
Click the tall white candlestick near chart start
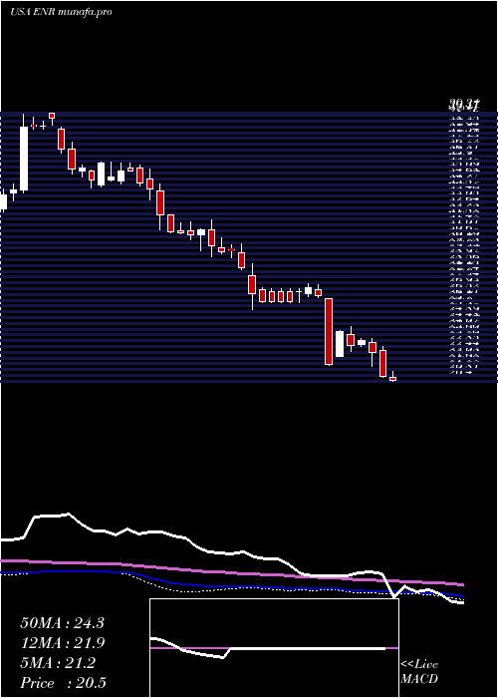tap(24, 159)
